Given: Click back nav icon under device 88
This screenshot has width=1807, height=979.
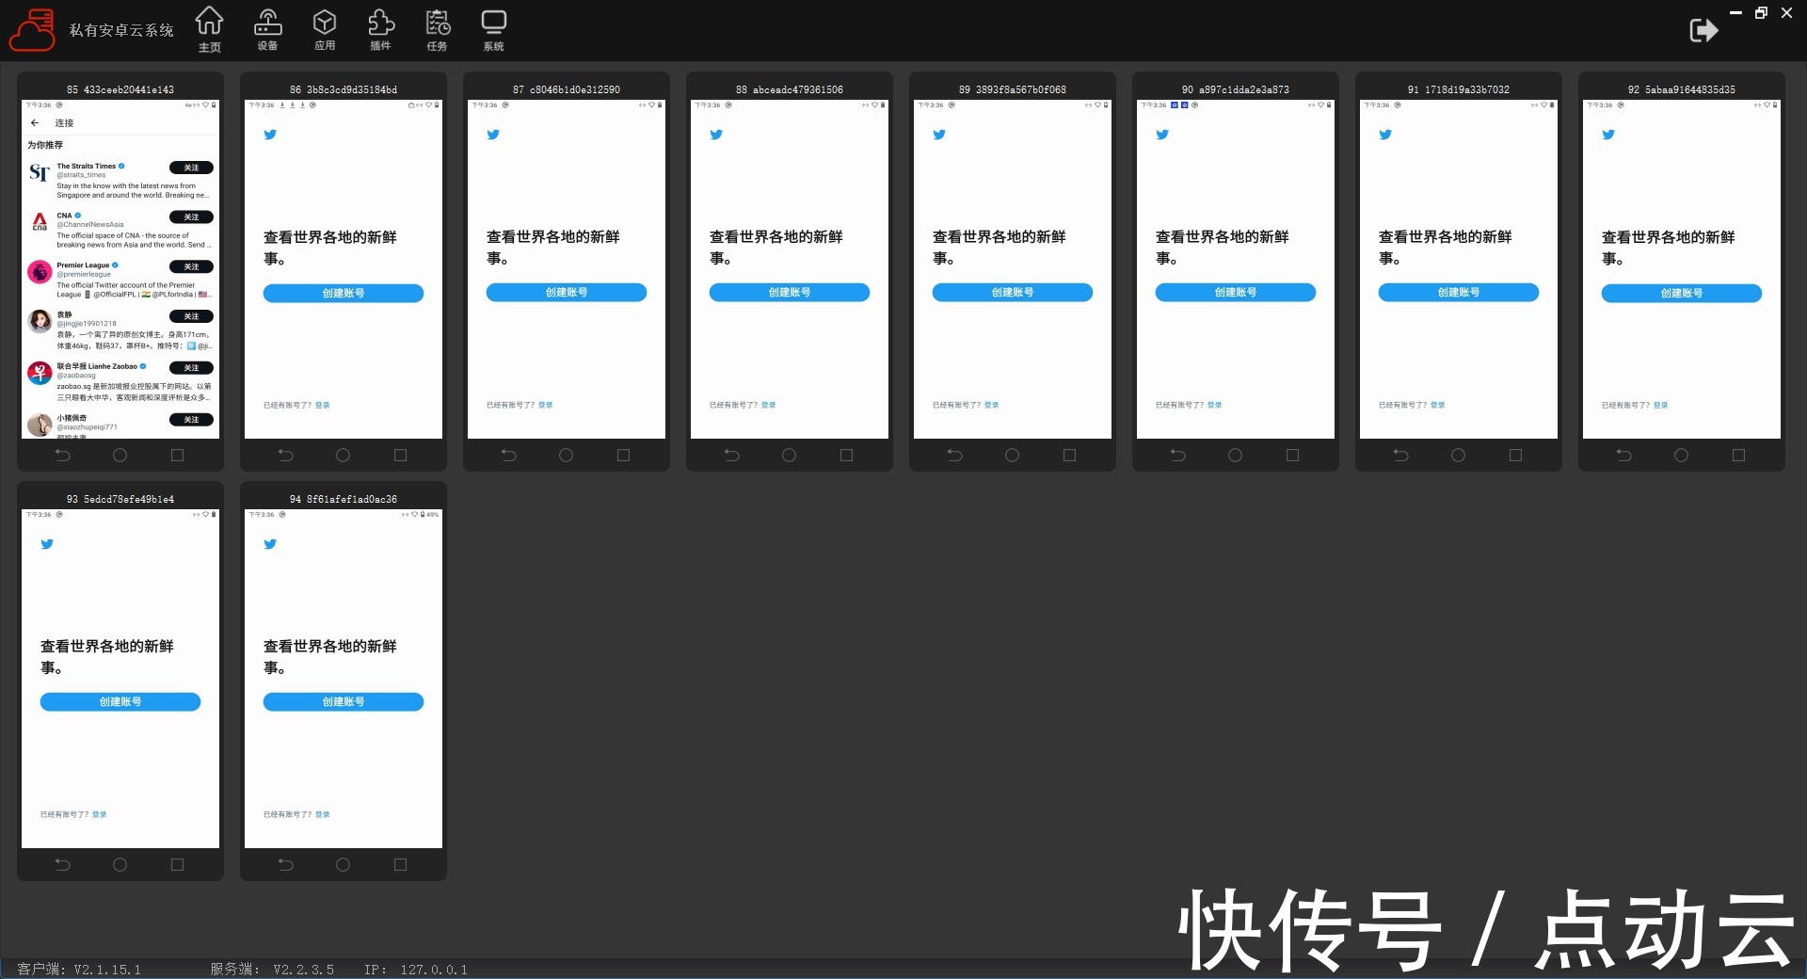Looking at the screenshot, I should [732, 456].
